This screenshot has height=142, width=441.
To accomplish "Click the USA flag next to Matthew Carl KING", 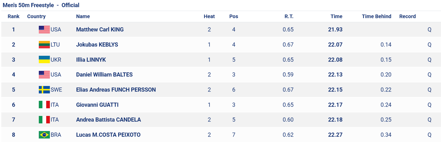I will coord(44,29).
